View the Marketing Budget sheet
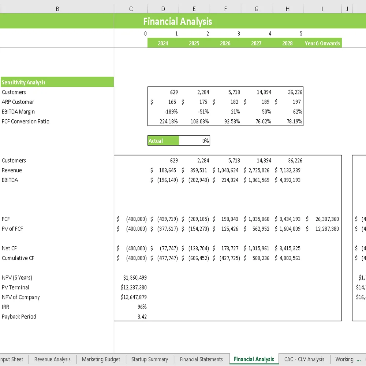Viewport: 366px width, 366px height. (x=101, y=359)
